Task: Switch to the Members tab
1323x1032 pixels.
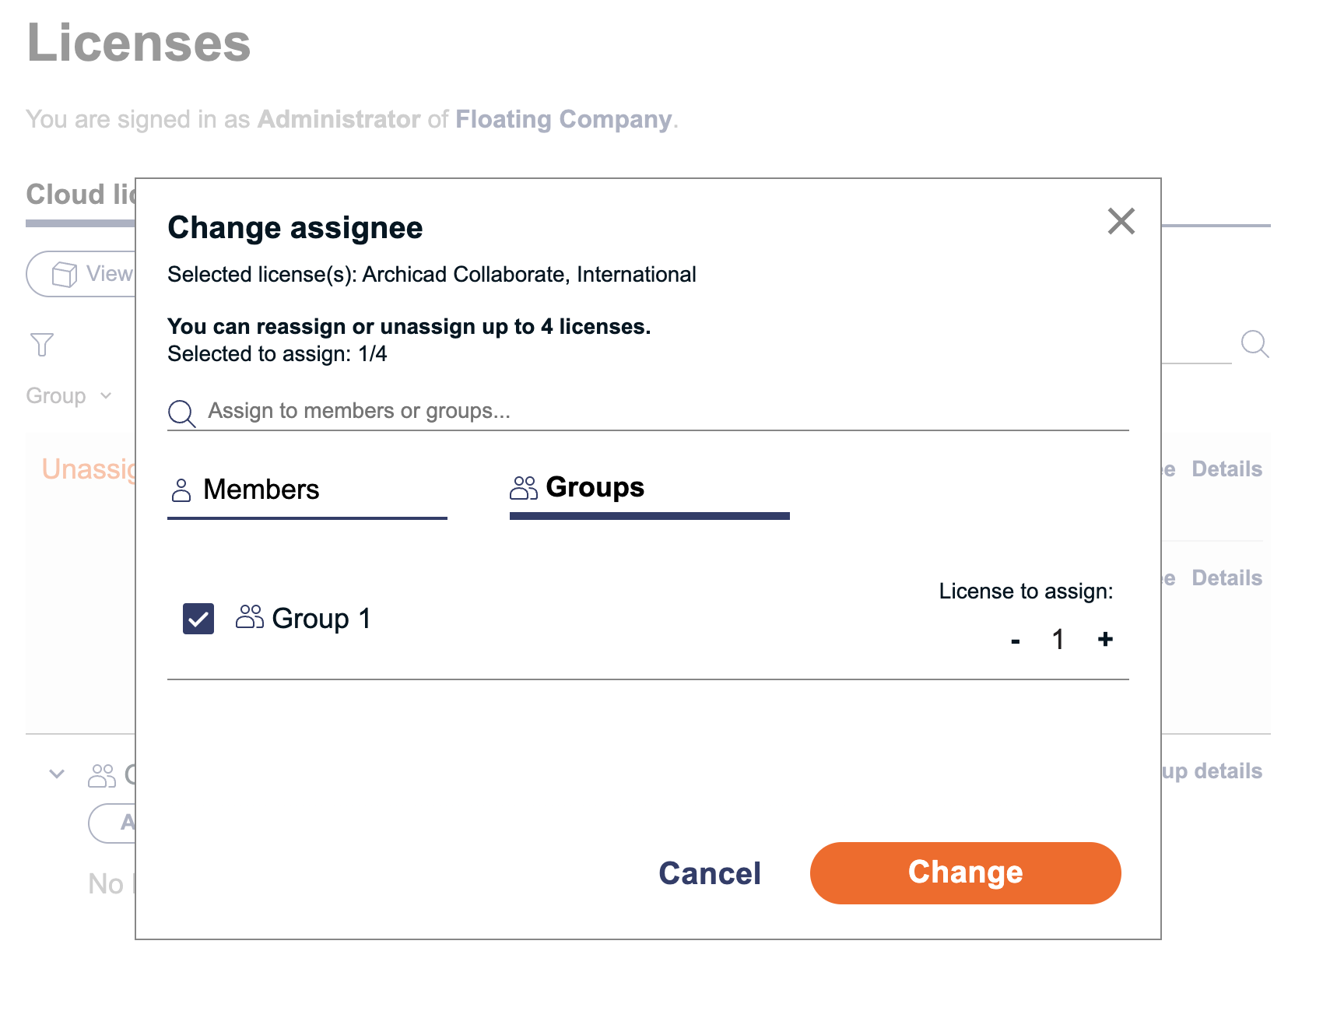Action: pyautogui.click(x=307, y=490)
